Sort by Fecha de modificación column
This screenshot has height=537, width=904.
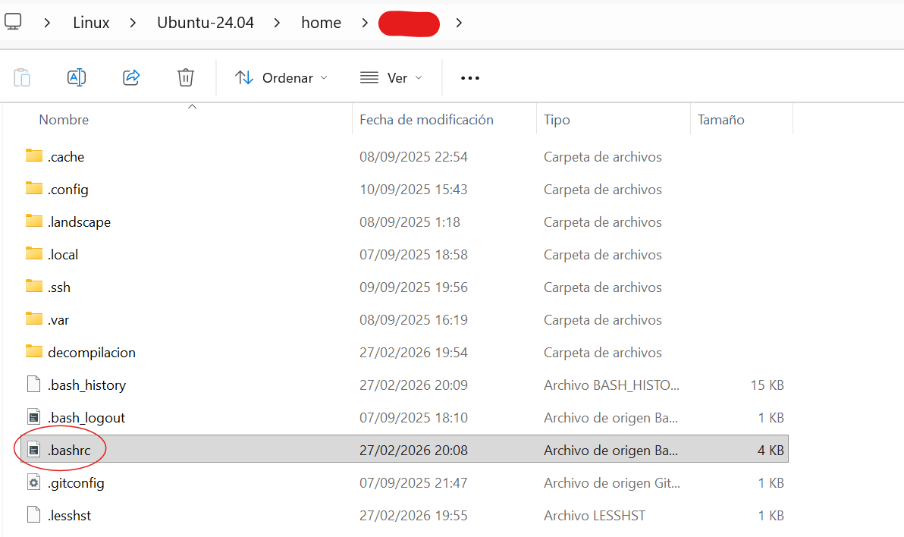426,120
